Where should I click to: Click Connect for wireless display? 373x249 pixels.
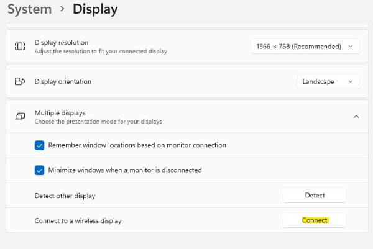point(315,220)
